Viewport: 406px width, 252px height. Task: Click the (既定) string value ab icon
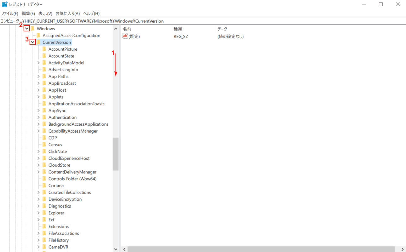(125, 36)
